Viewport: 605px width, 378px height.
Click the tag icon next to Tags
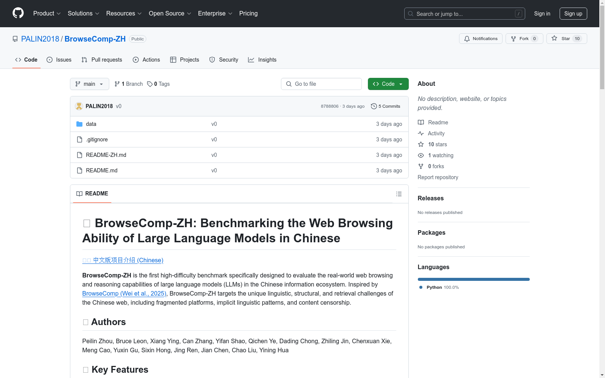coord(150,84)
